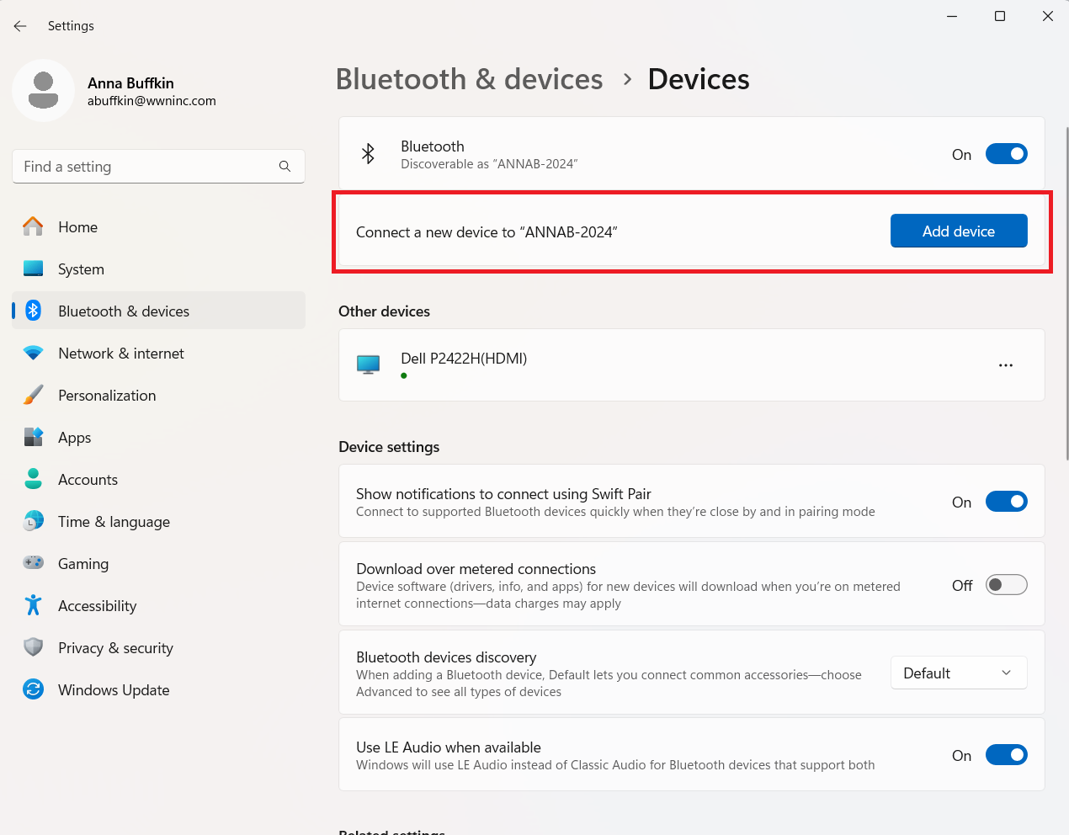This screenshot has width=1069, height=835.
Task: Click 'Download over metered connections' label
Action: (476, 569)
